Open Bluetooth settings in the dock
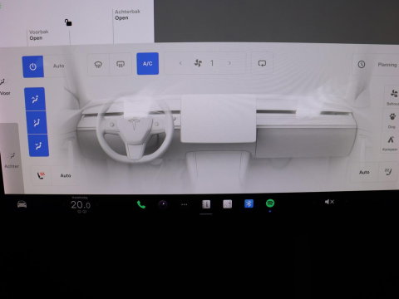This screenshot has height=299, width=399. click(249, 203)
